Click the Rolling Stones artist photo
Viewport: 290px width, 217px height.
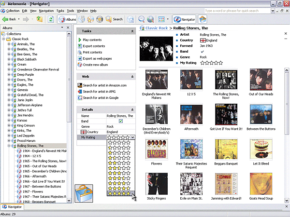(x=156, y=49)
